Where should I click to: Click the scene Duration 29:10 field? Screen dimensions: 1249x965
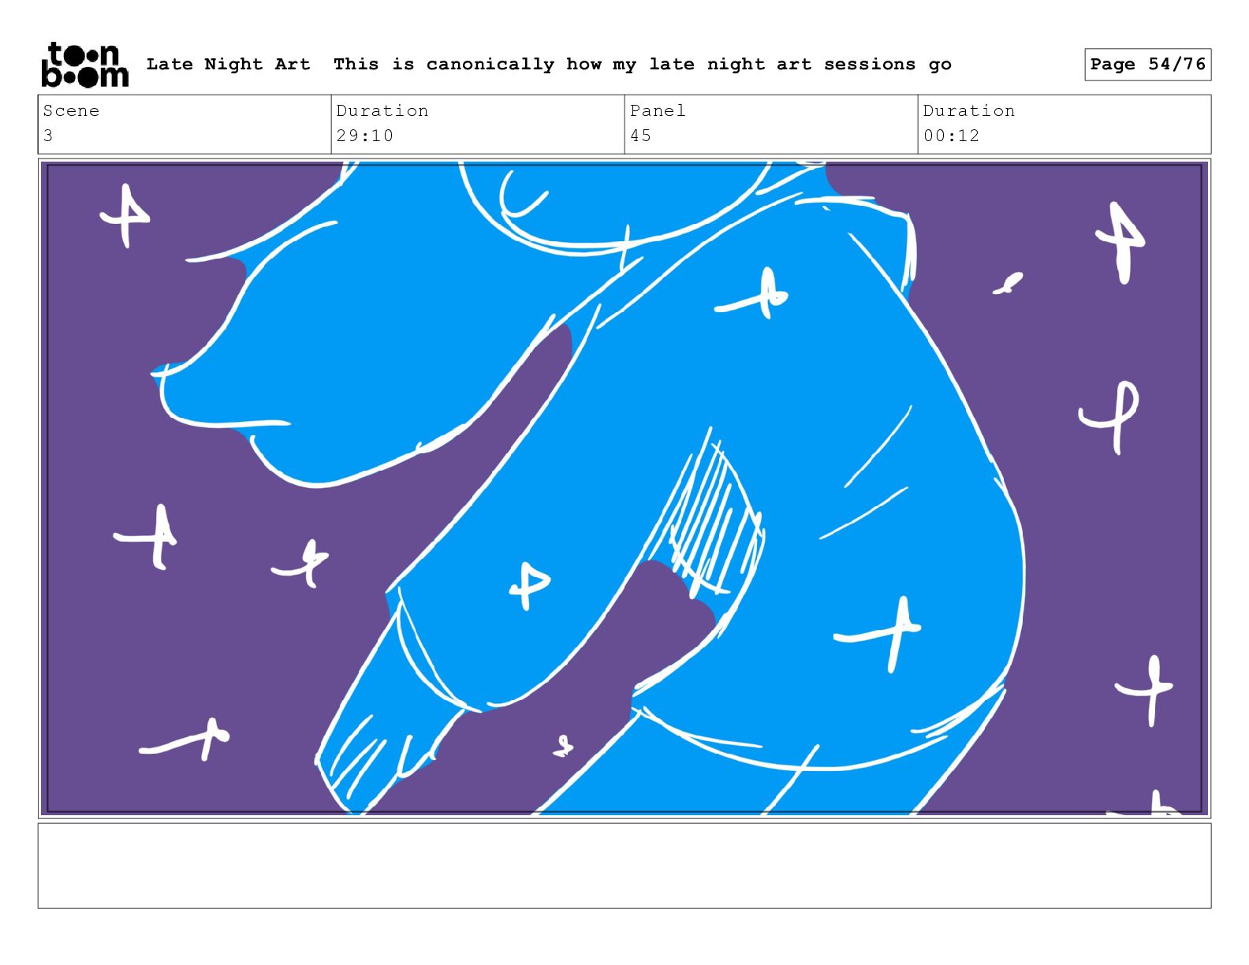click(478, 124)
